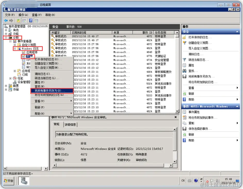
Task: Expand the 功能 tree node
Action: coord(6,34)
